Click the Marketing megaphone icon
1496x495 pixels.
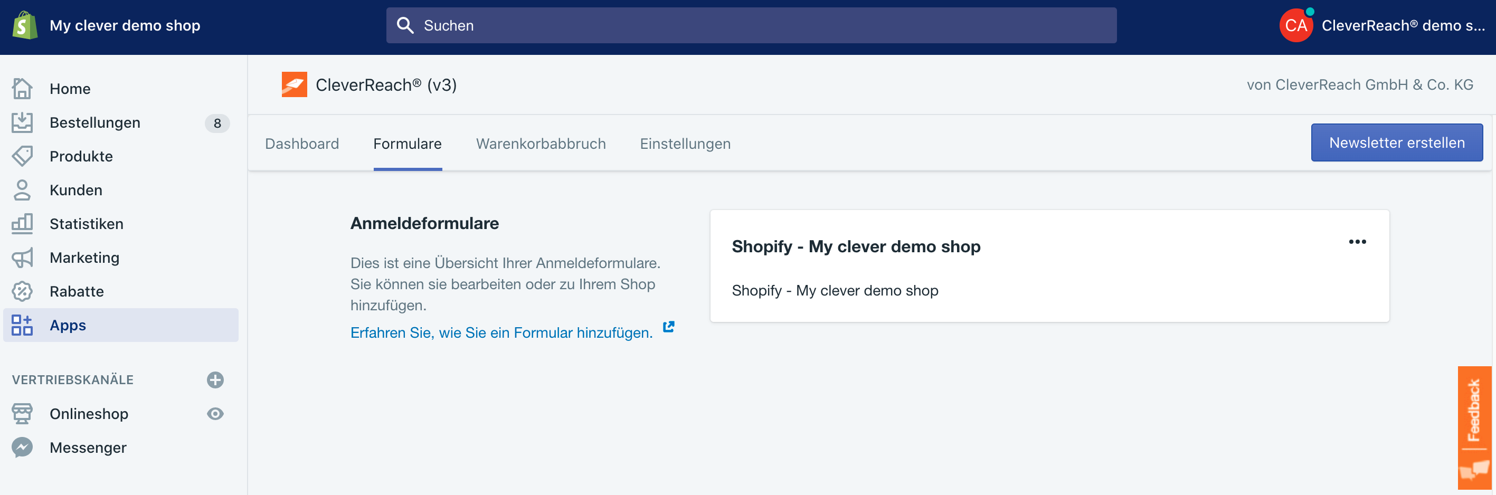[x=22, y=258]
